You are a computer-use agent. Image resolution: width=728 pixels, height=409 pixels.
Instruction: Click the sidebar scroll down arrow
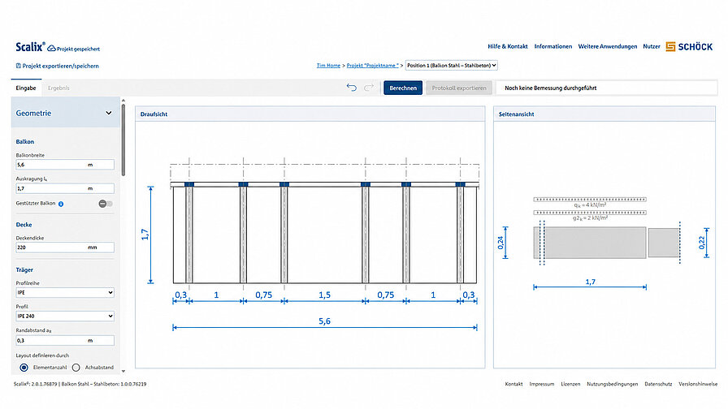123,371
